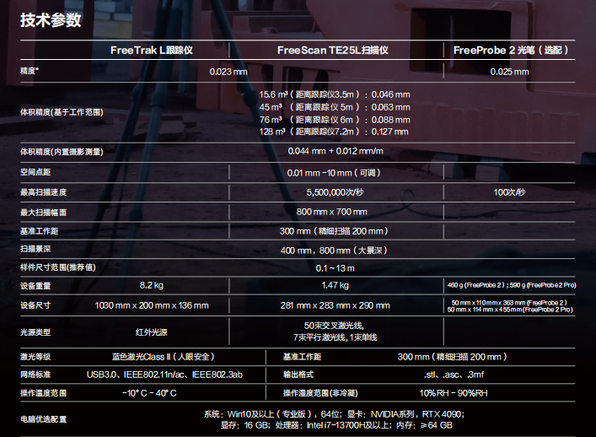Select the FreeProbe 2 光笔 column header
This screenshot has height=437, width=596.
(511, 51)
